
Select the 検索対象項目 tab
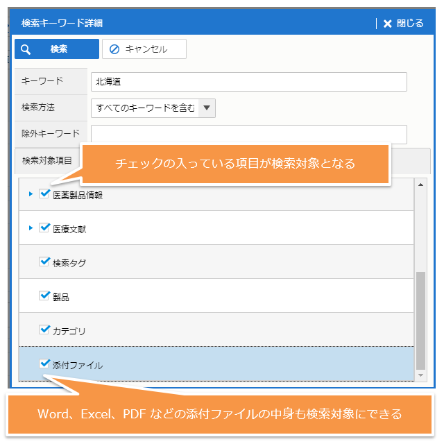[47, 160]
